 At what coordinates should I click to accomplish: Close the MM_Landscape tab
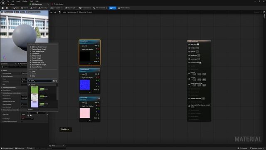click(49, 4)
